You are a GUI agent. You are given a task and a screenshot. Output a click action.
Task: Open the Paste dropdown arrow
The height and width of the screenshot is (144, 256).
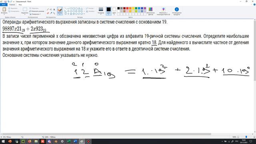[4, 14]
